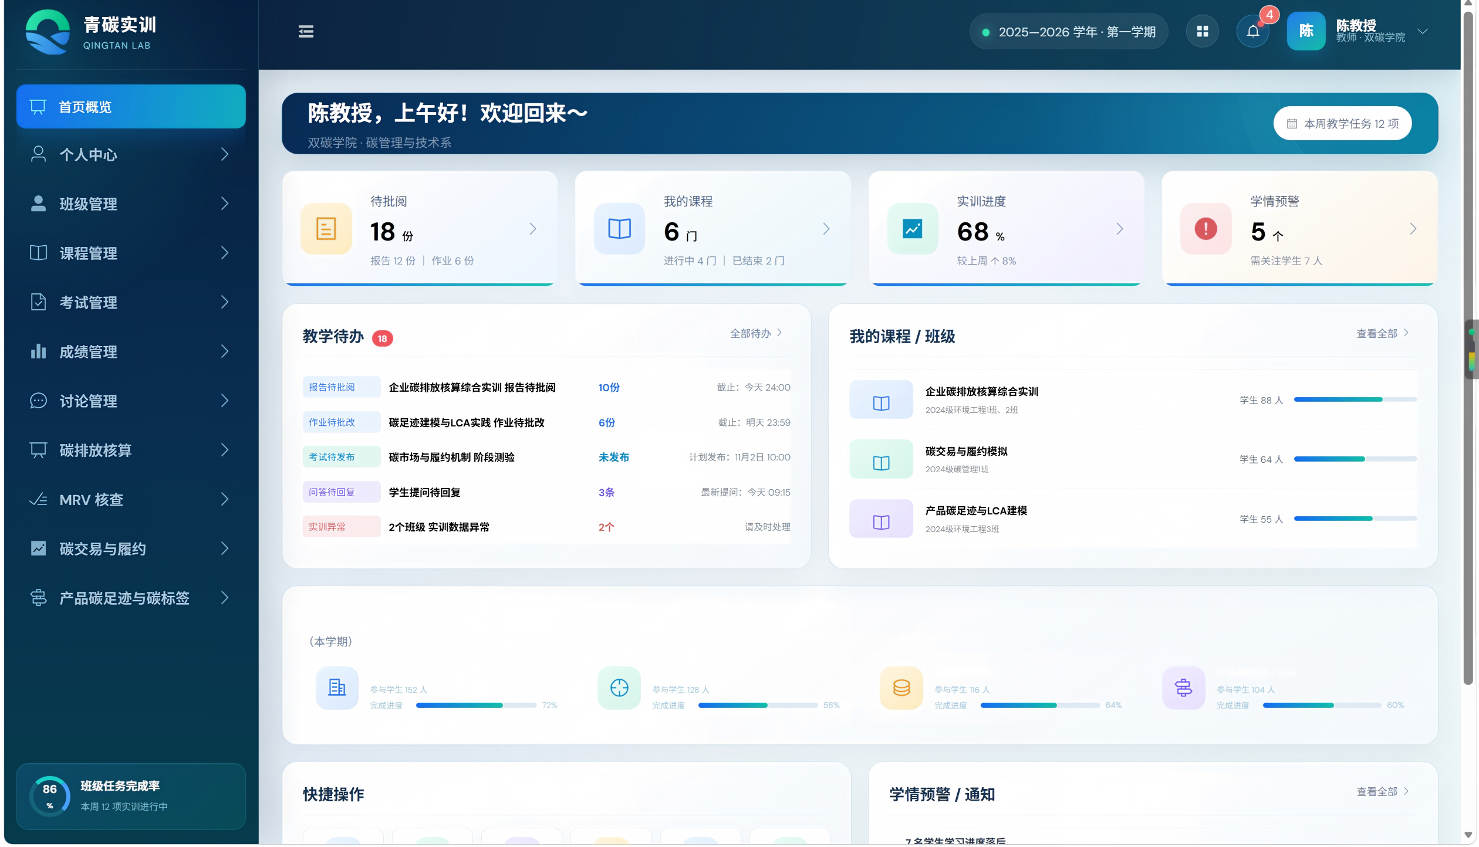Click 2个班级 实训数据异常 todo row

click(546, 527)
